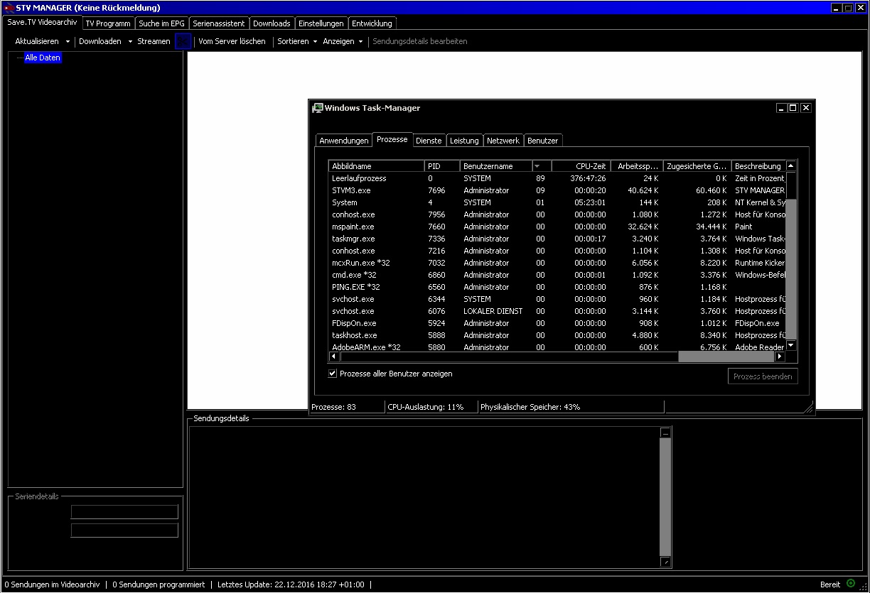Click the Task-Manager title bar icon

pyautogui.click(x=318, y=108)
